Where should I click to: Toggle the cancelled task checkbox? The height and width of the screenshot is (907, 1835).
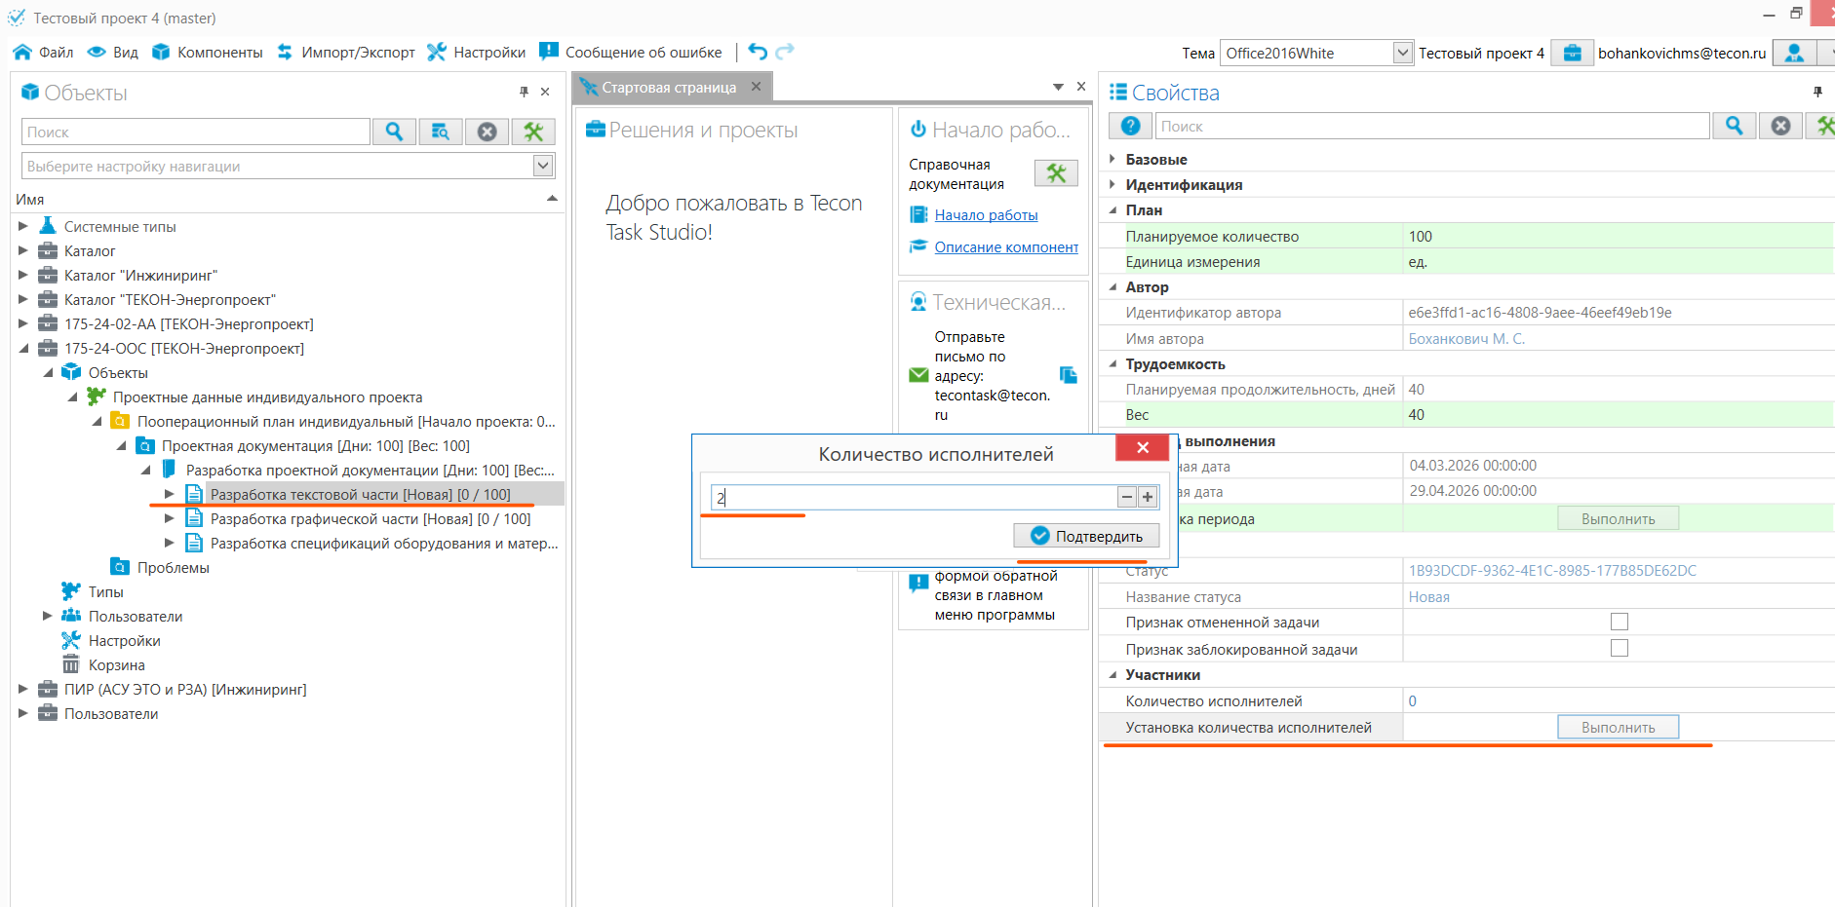point(1620,622)
